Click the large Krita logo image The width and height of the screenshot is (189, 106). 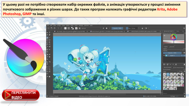tap(23, 58)
